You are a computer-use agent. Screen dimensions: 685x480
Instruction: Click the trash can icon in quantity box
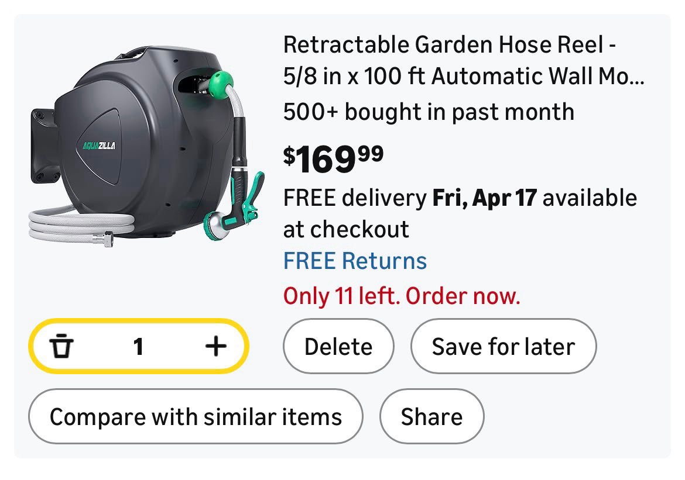60,346
